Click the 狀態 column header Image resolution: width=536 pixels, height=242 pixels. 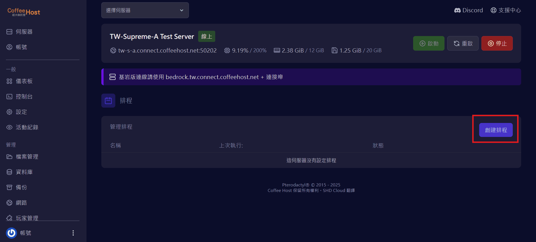pos(378,146)
